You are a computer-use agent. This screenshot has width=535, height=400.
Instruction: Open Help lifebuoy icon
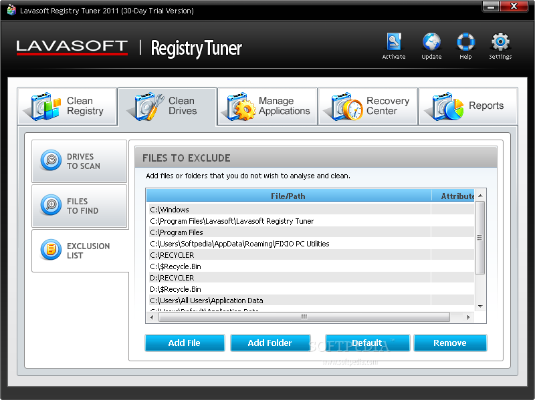click(x=465, y=42)
